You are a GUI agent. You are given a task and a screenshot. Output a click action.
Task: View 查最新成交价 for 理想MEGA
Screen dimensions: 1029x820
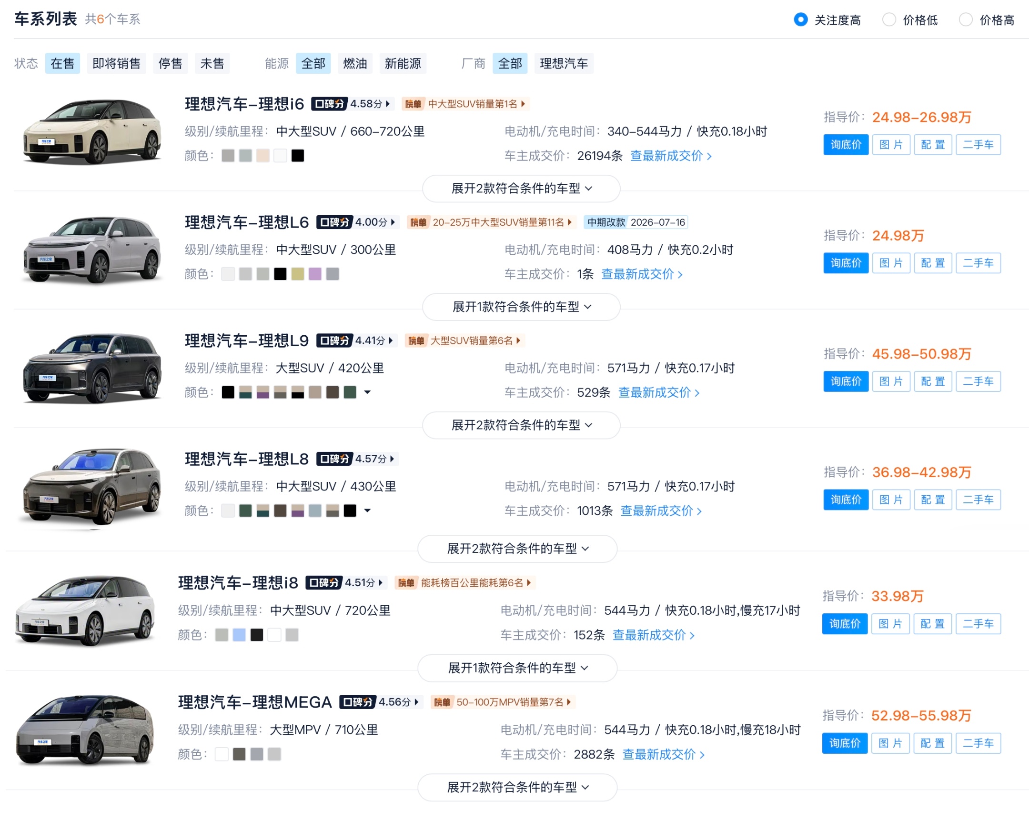pyautogui.click(x=664, y=755)
